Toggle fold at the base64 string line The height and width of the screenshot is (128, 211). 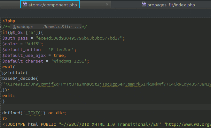(1, 84)
